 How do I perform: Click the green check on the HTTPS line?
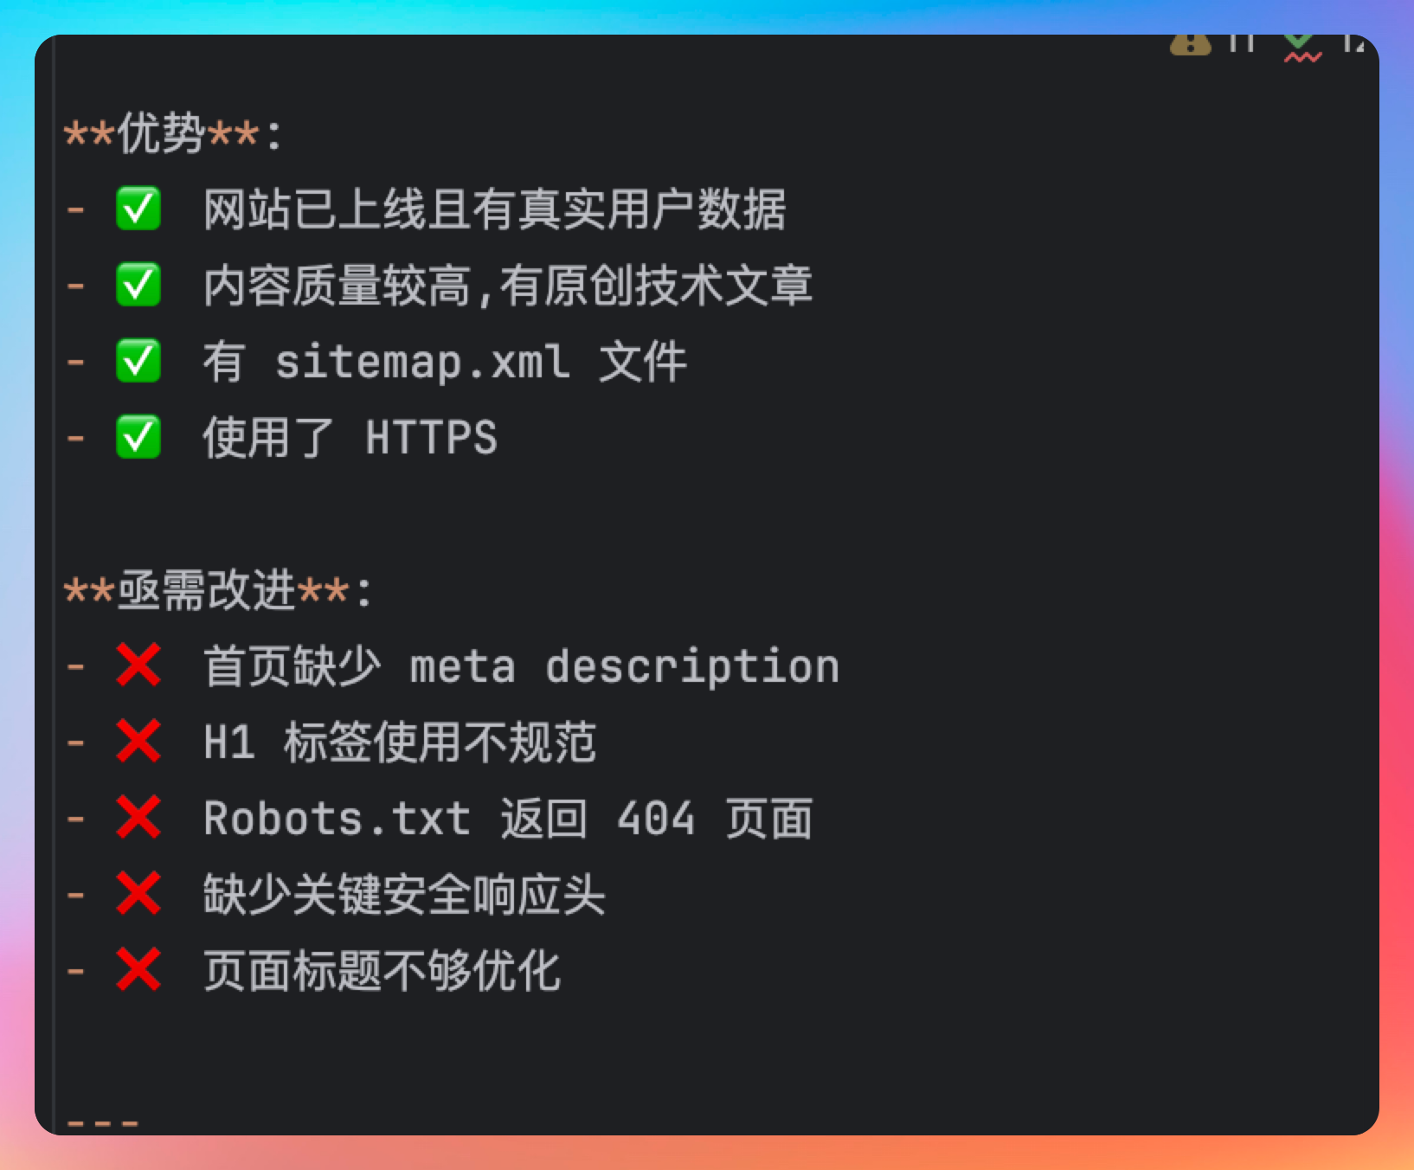[x=138, y=437]
